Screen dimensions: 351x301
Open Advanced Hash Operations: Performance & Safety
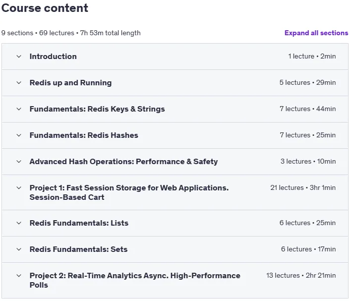click(x=123, y=162)
